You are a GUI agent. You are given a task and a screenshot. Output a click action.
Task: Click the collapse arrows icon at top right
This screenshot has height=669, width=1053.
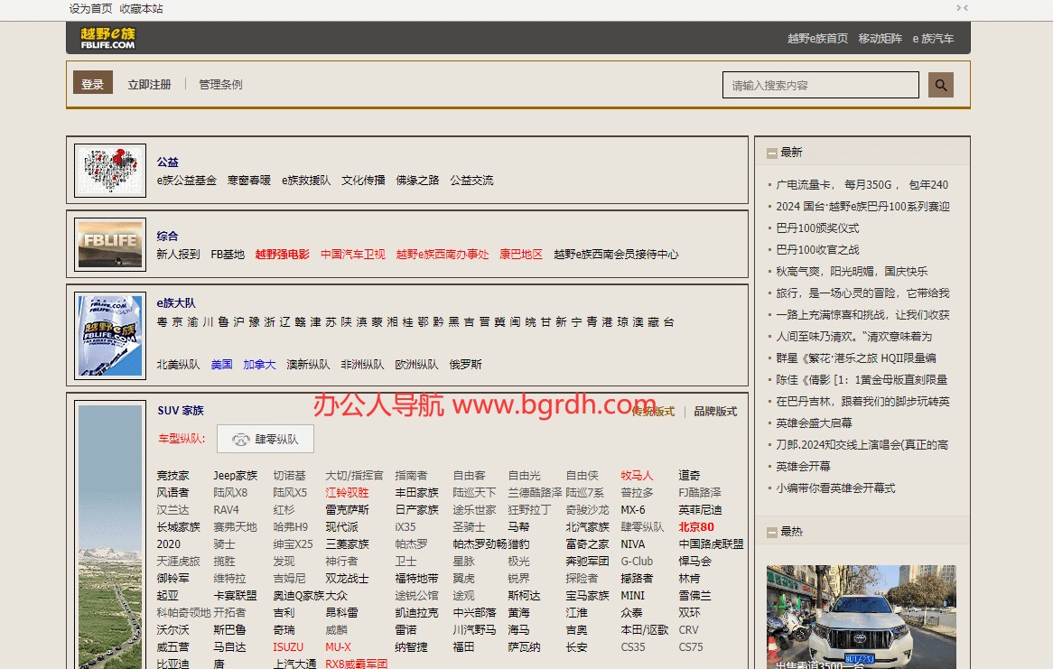click(x=962, y=8)
